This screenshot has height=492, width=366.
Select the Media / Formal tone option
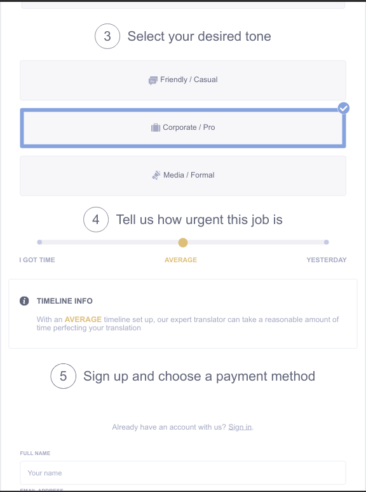tap(183, 176)
